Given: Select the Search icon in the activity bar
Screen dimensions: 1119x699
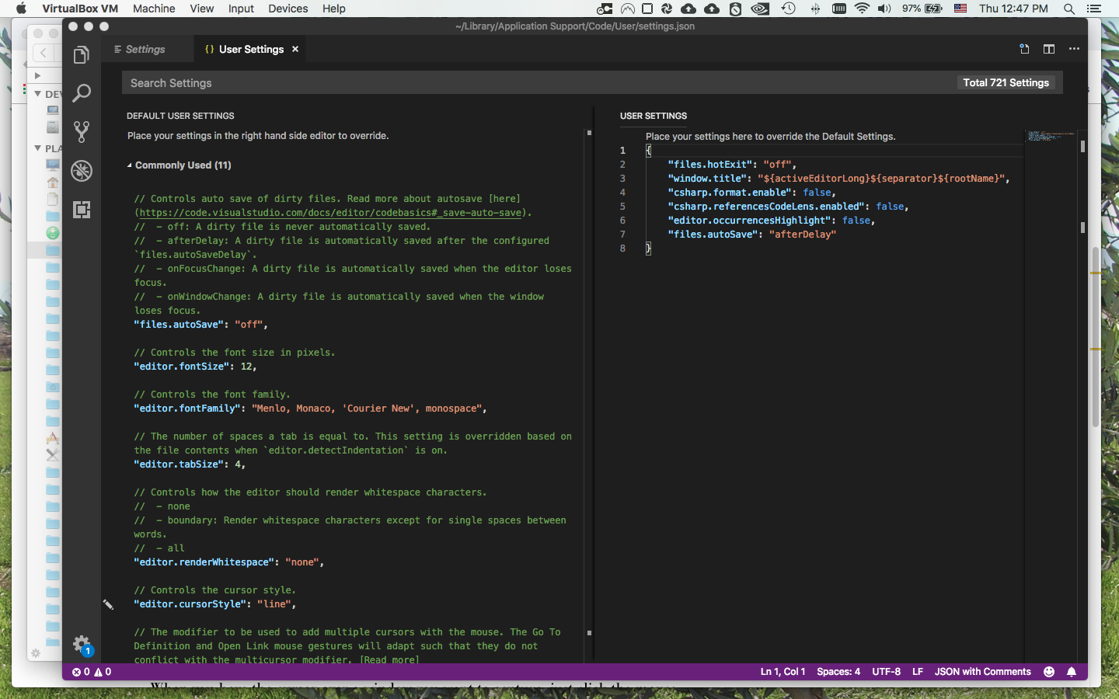Looking at the screenshot, I should coord(82,93).
